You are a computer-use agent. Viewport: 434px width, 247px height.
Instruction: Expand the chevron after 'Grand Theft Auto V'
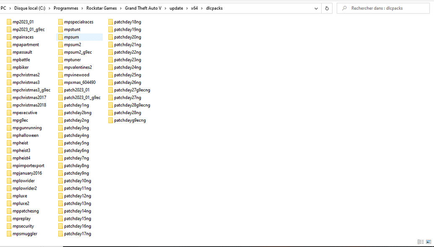pos(166,8)
